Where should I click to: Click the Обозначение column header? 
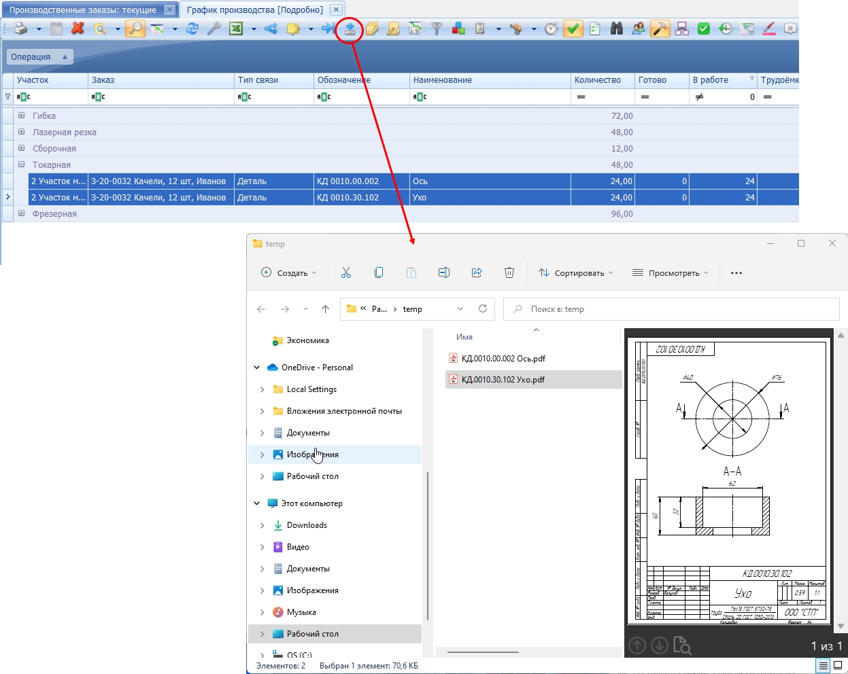pyautogui.click(x=361, y=80)
